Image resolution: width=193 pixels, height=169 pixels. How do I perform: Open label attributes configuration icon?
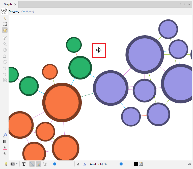tap(141, 164)
